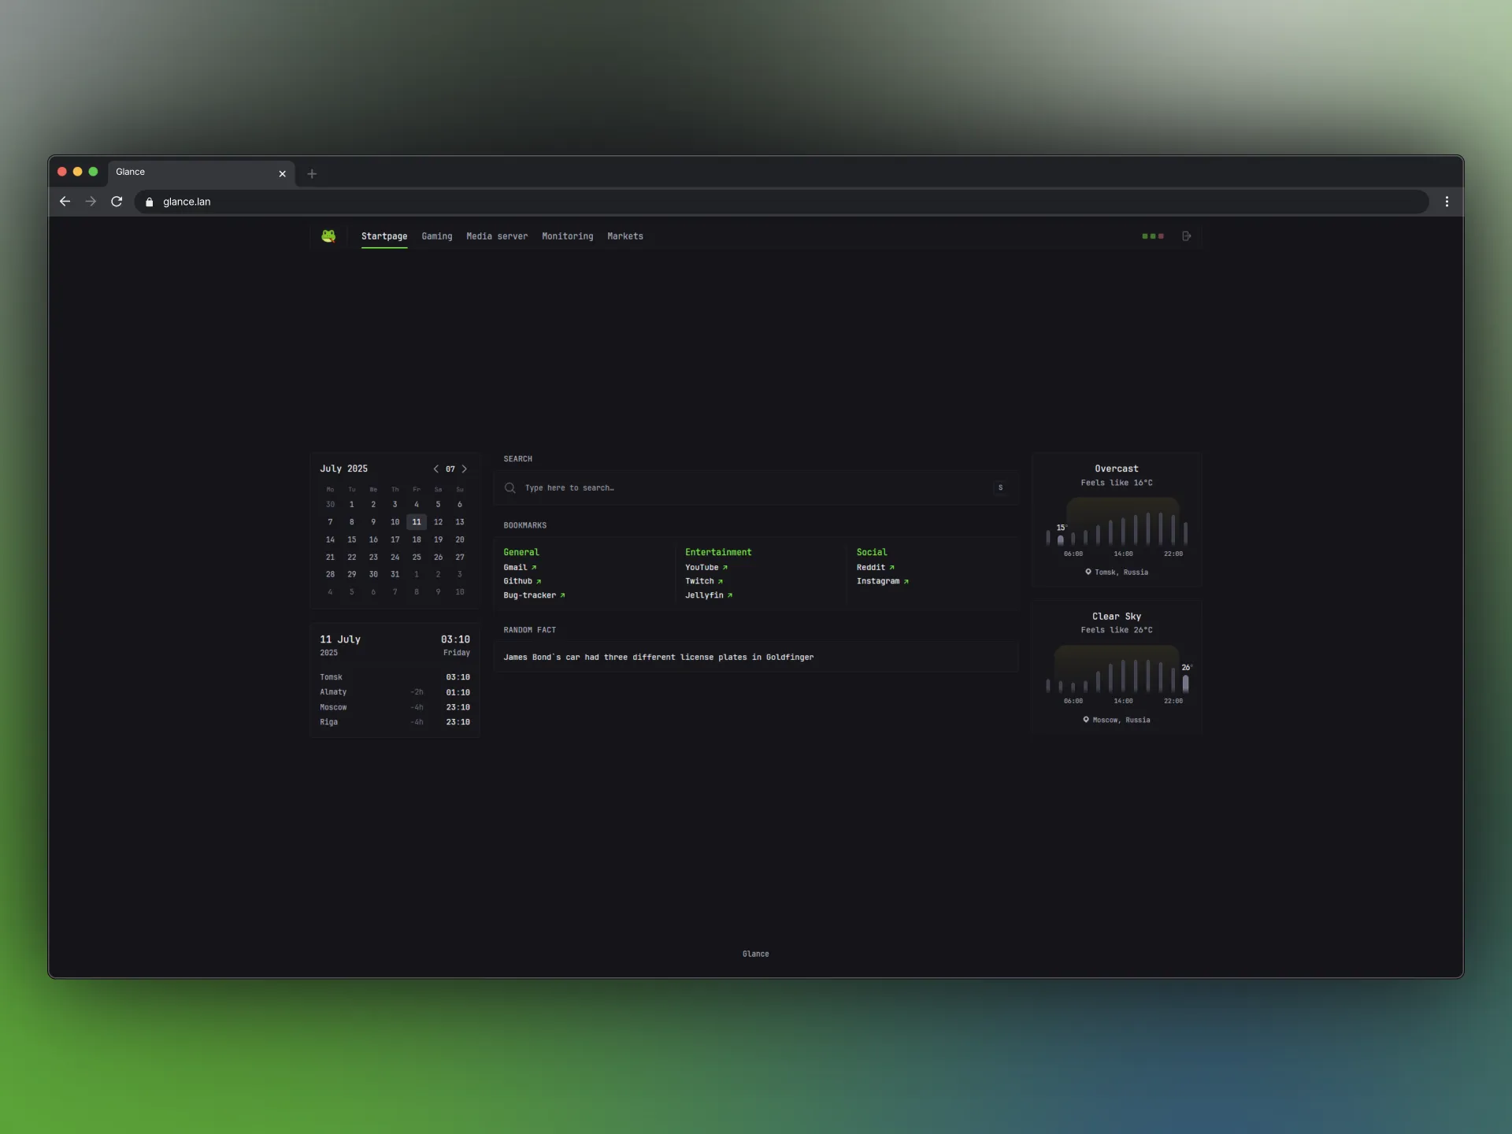This screenshot has height=1134, width=1512.
Task: Close the Glance browser tab
Action: pyautogui.click(x=282, y=174)
